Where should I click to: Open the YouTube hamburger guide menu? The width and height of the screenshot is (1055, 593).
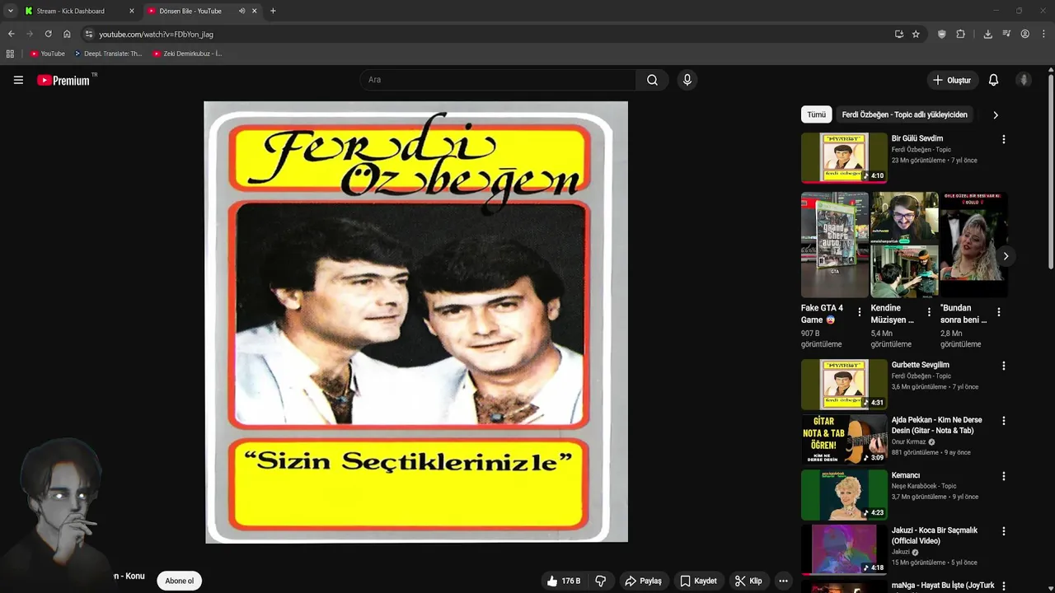pyautogui.click(x=18, y=80)
